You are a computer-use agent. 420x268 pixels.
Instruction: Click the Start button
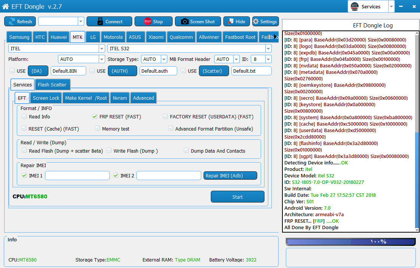[237, 197]
